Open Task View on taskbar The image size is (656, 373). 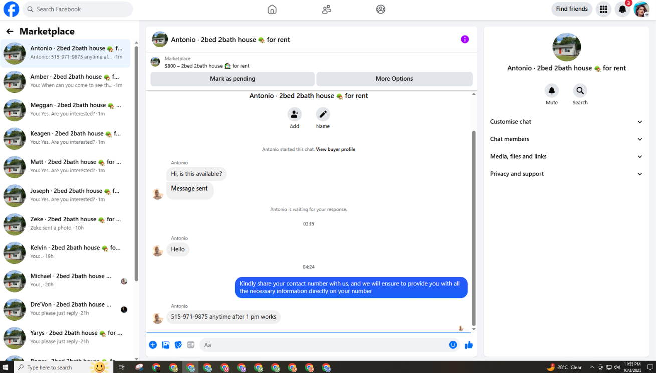pos(121,367)
